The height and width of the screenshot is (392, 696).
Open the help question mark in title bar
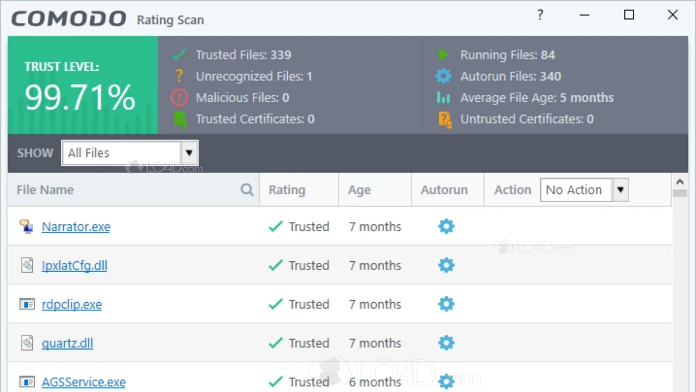(x=540, y=15)
